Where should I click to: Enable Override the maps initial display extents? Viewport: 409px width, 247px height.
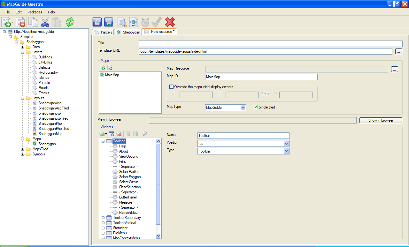pos(171,86)
